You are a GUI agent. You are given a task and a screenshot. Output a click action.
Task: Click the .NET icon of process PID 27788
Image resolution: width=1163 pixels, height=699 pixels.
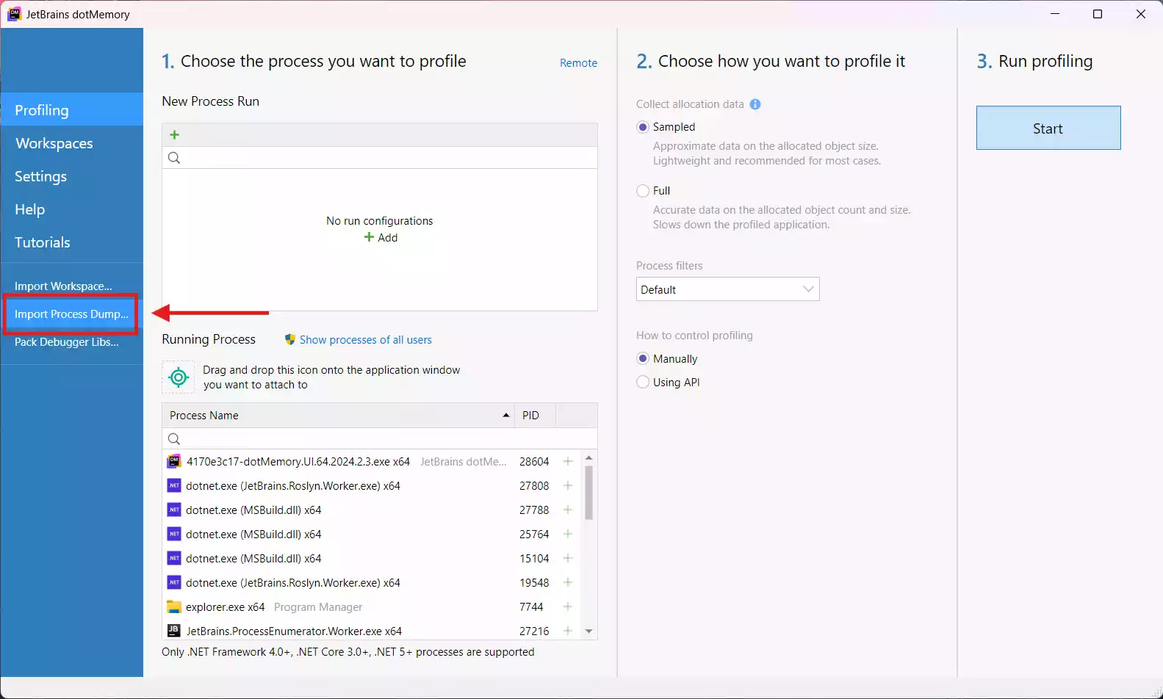click(174, 510)
